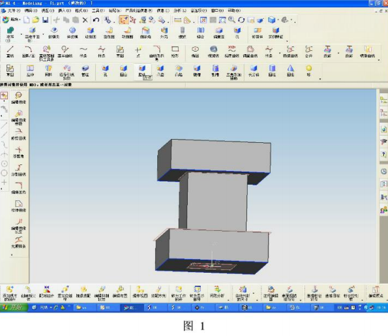Select the 孔 Hole feature in bottom row
Screen dimensions: 388x336
106,70
